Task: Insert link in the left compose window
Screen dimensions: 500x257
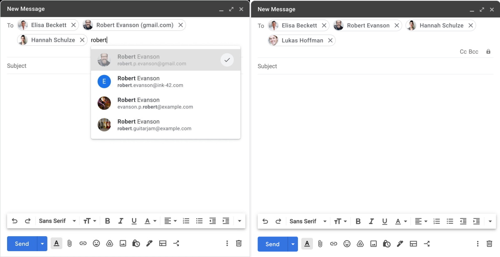Action: point(83,243)
